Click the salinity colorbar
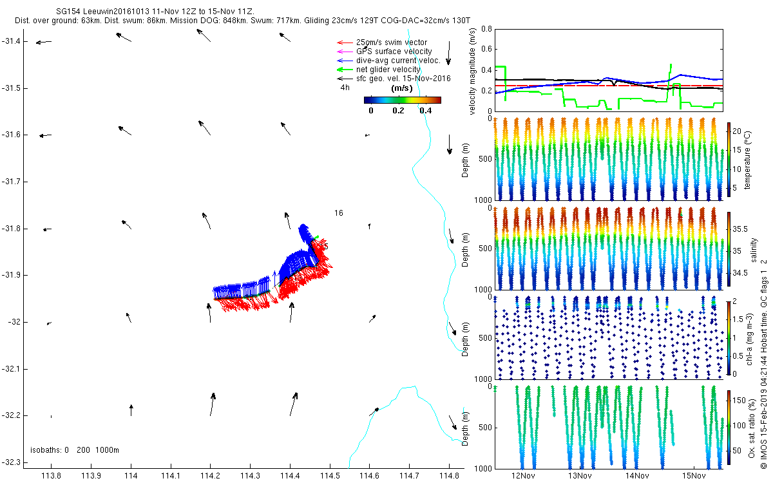Image resolution: width=773 pixels, height=483 pixels. click(729, 250)
